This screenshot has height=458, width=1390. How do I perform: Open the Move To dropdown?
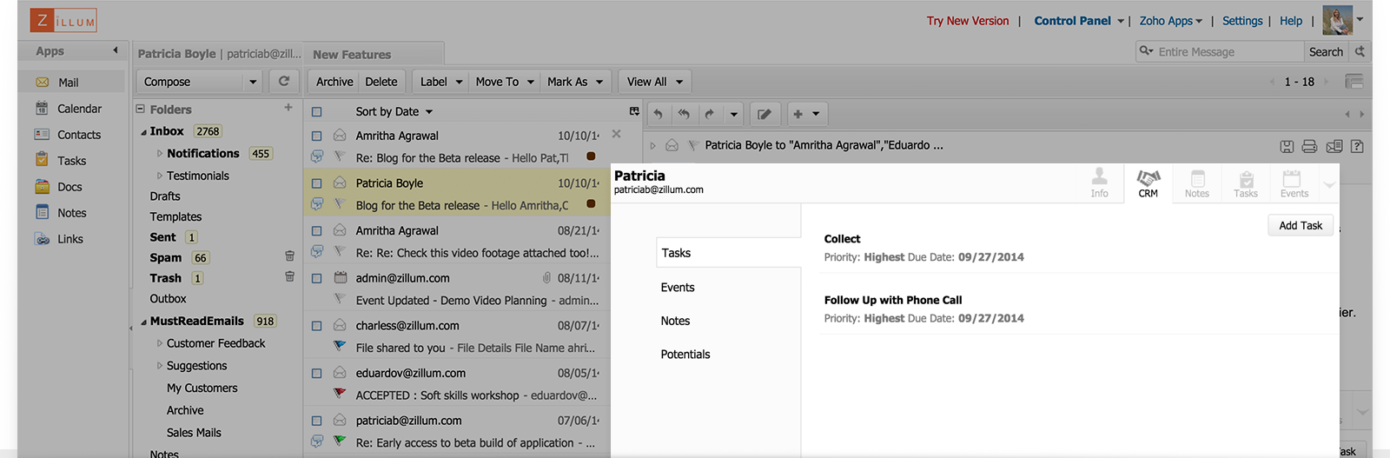point(504,82)
